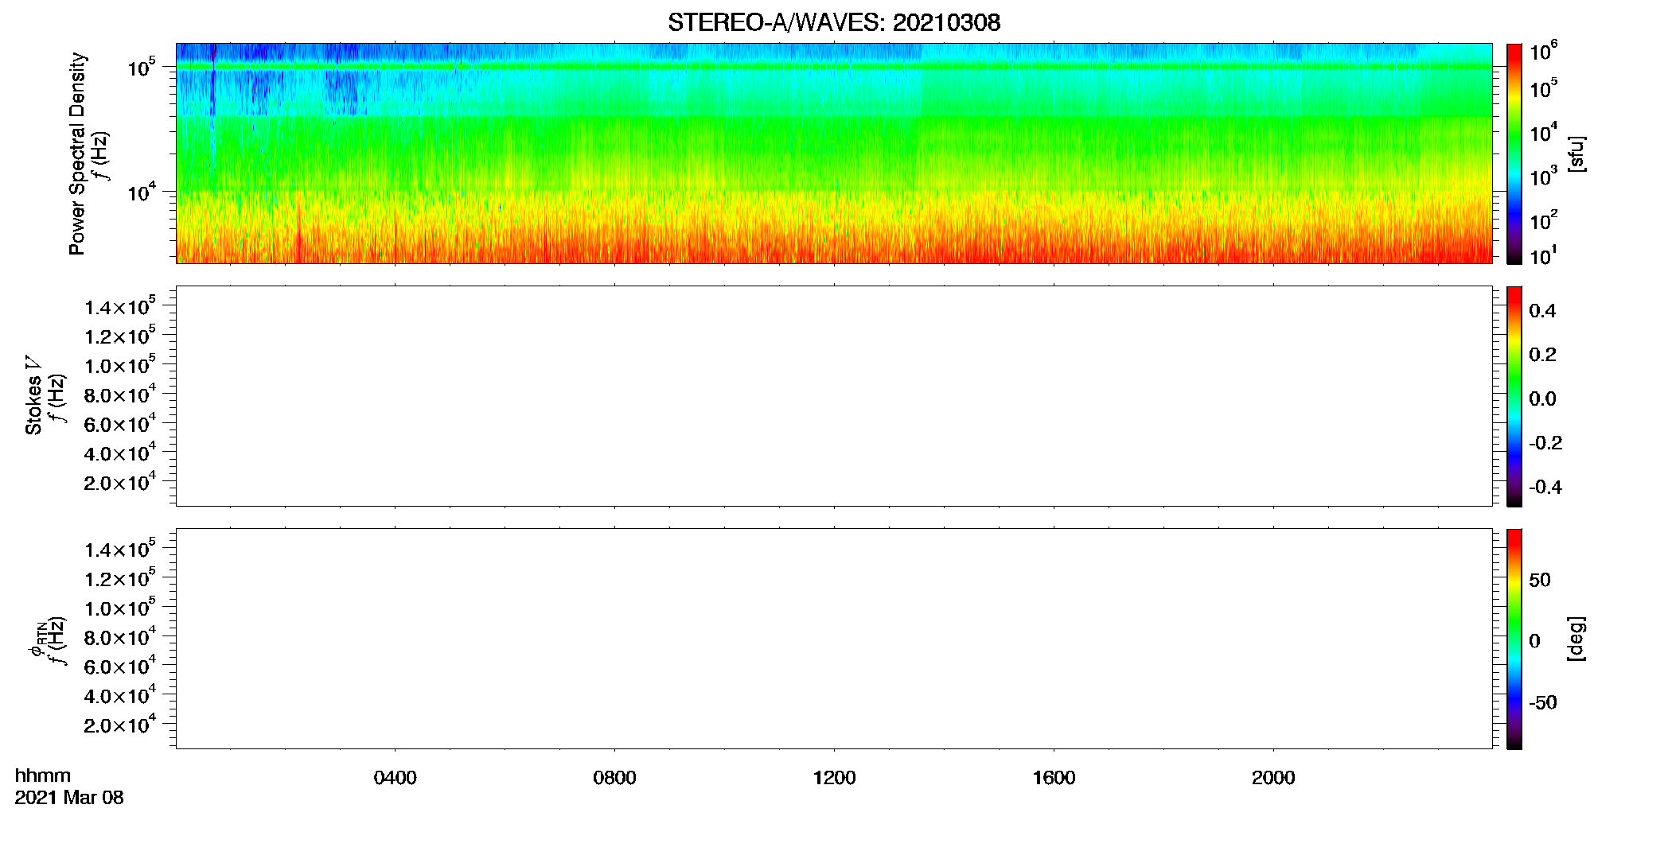This screenshot has height=859, width=1668.
Task: Click the Stokes V axis label
Action: pos(33,396)
